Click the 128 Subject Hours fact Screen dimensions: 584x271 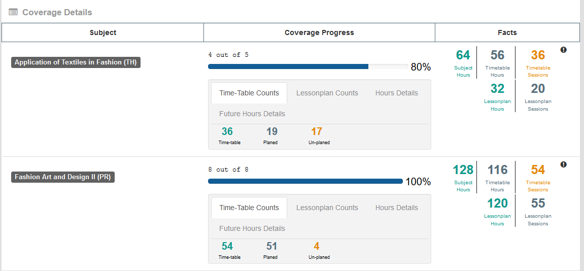pyautogui.click(x=463, y=178)
